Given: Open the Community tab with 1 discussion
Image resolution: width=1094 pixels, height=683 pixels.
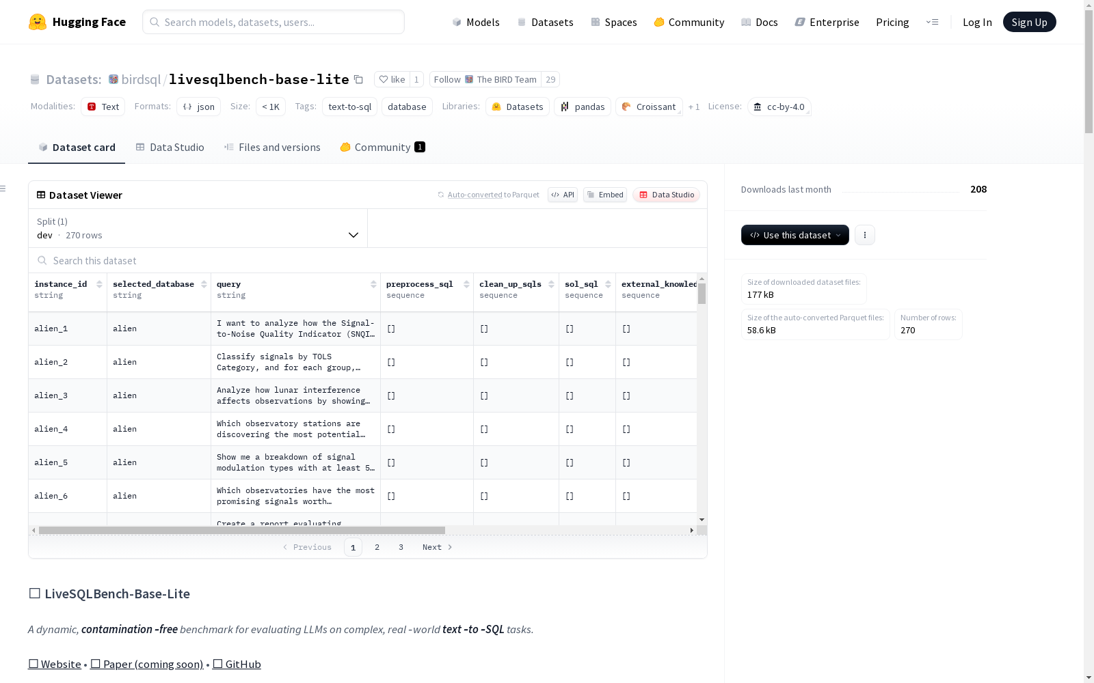Looking at the screenshot, I should 383,148.
